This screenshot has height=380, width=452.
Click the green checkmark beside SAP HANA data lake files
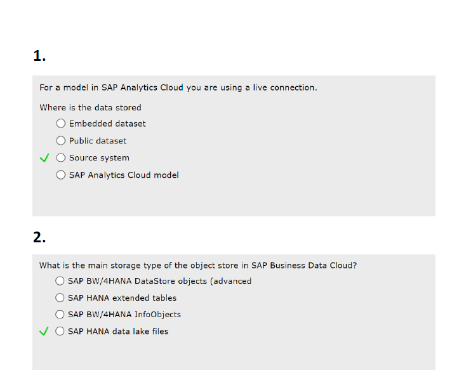[44, 331]
